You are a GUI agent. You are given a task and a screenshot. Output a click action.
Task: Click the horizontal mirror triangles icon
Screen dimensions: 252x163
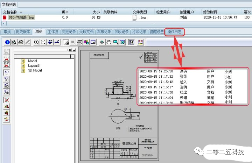(6, 106)
